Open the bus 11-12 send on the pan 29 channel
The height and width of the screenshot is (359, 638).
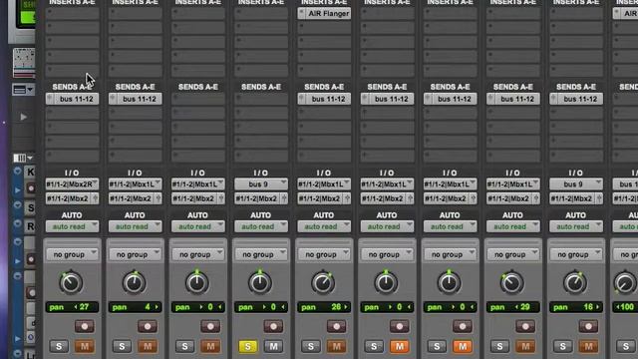(513, 99)
